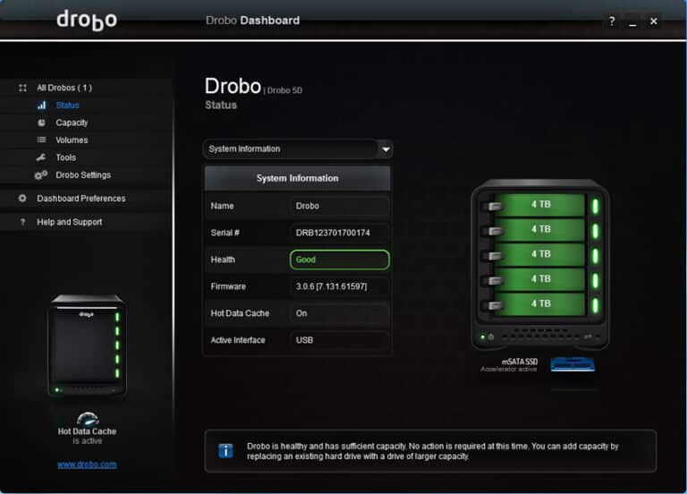Close the Drobo Dashboard window

point(653,21)
